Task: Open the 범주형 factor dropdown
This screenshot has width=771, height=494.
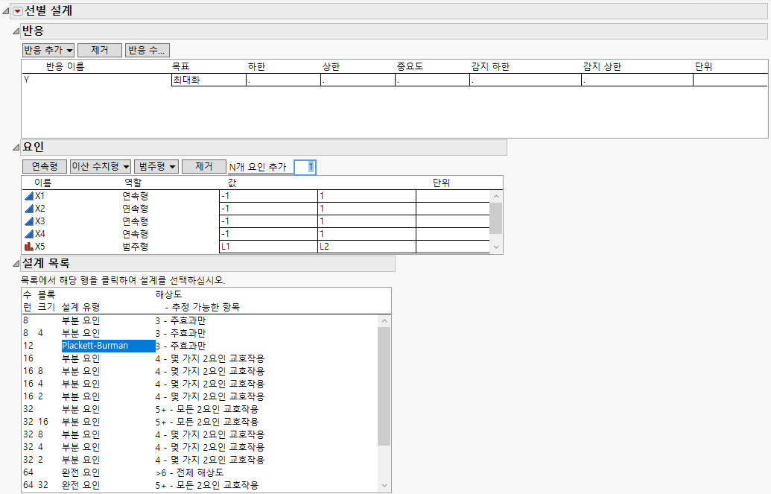Action: (156, 166)
